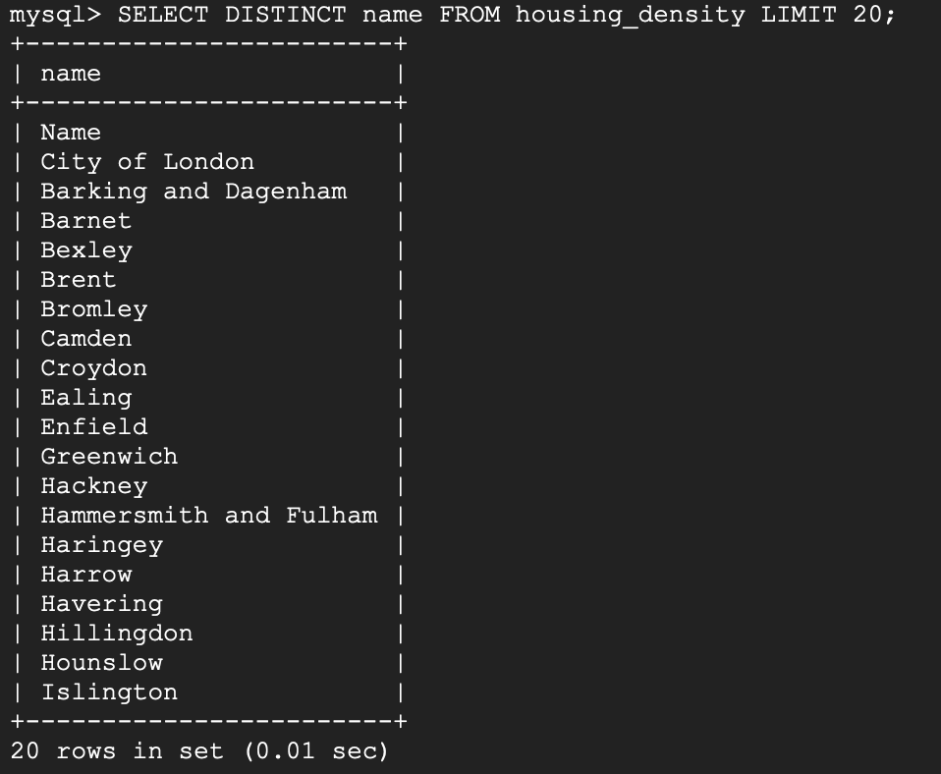Select 'Camden' in the results

pyautogui.click(x=86, y=339)
